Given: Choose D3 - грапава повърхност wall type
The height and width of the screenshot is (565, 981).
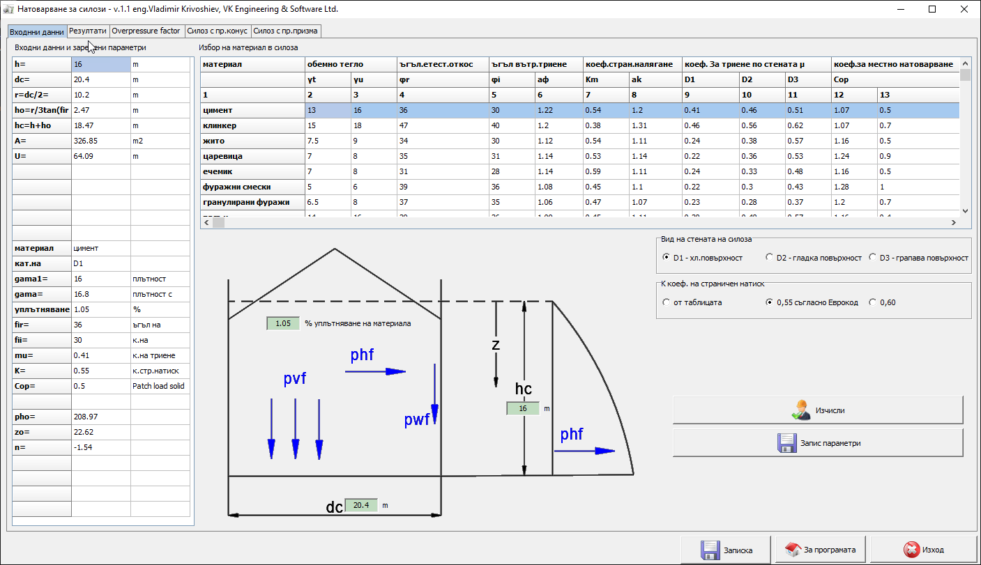Looking at the screenshot, I should [x=873, y=258].
